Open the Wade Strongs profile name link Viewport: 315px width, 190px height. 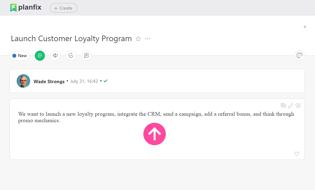click(x=49, y=81)
